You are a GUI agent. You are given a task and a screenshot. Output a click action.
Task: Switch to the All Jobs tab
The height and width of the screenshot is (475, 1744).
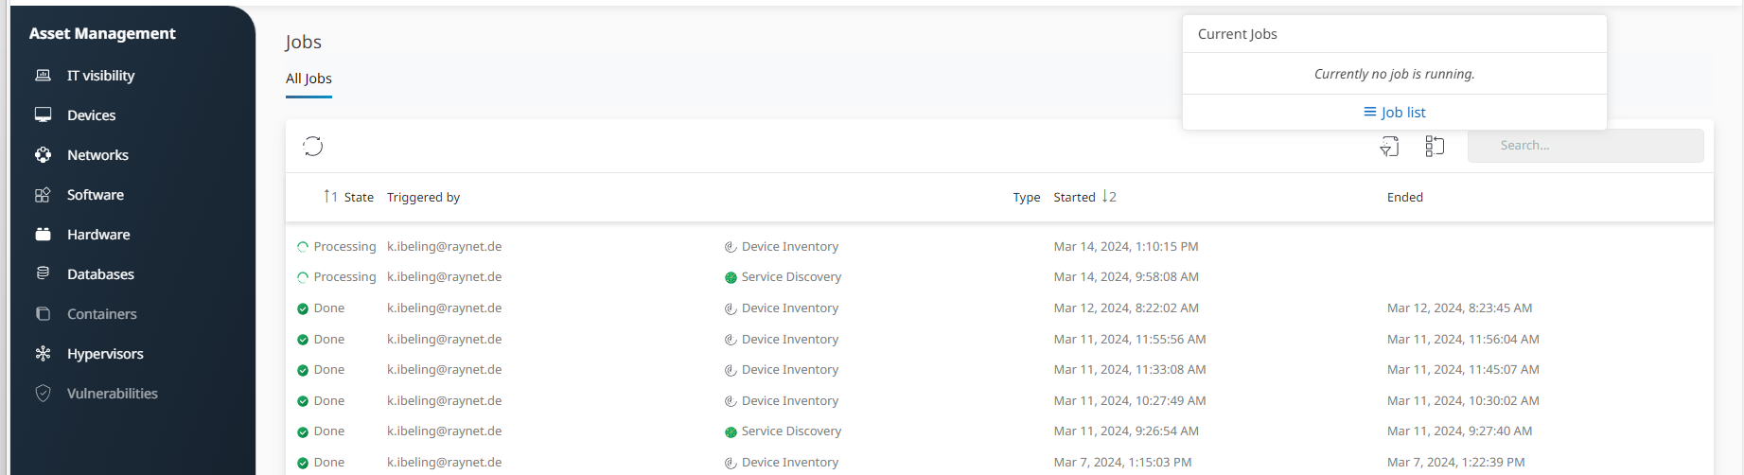click(308, 79)
